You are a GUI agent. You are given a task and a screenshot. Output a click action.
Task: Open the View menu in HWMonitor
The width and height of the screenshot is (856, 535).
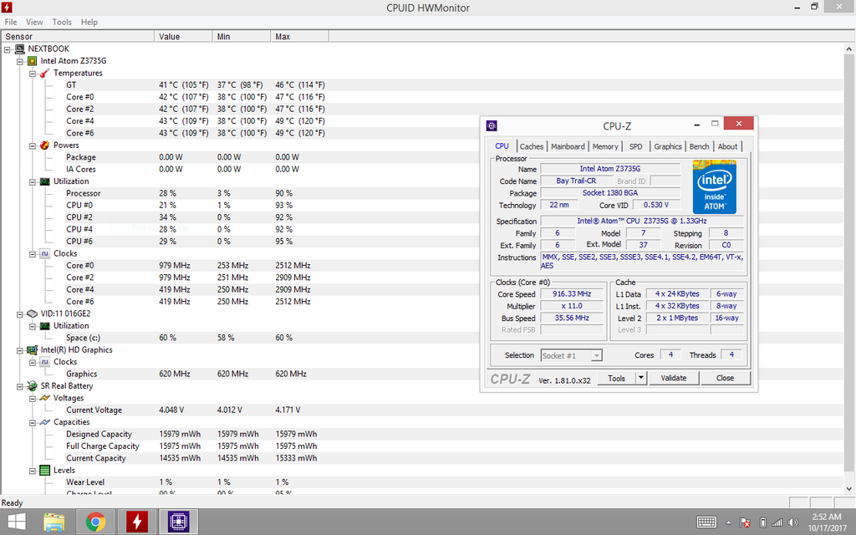click(34, 22)
